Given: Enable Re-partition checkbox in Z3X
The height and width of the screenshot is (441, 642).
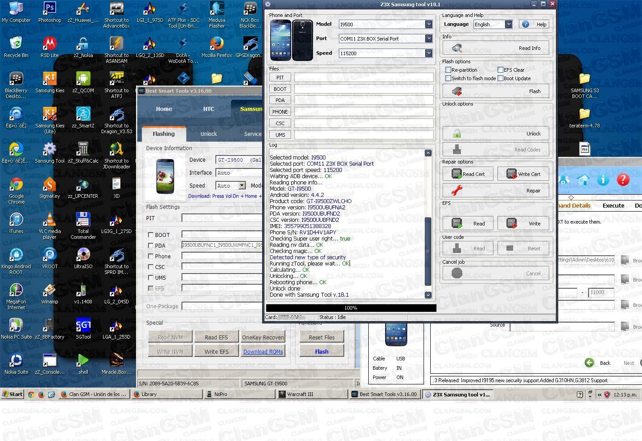Looking at the screenshot, I should pos(448,70).
